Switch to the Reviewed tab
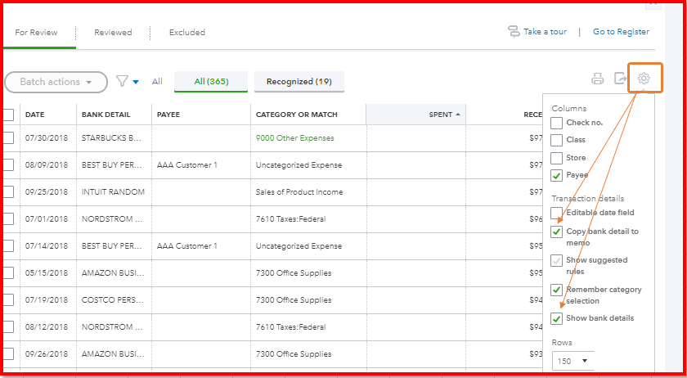Image resolution: width=687 pixels, height=378 pixels. 113,33
